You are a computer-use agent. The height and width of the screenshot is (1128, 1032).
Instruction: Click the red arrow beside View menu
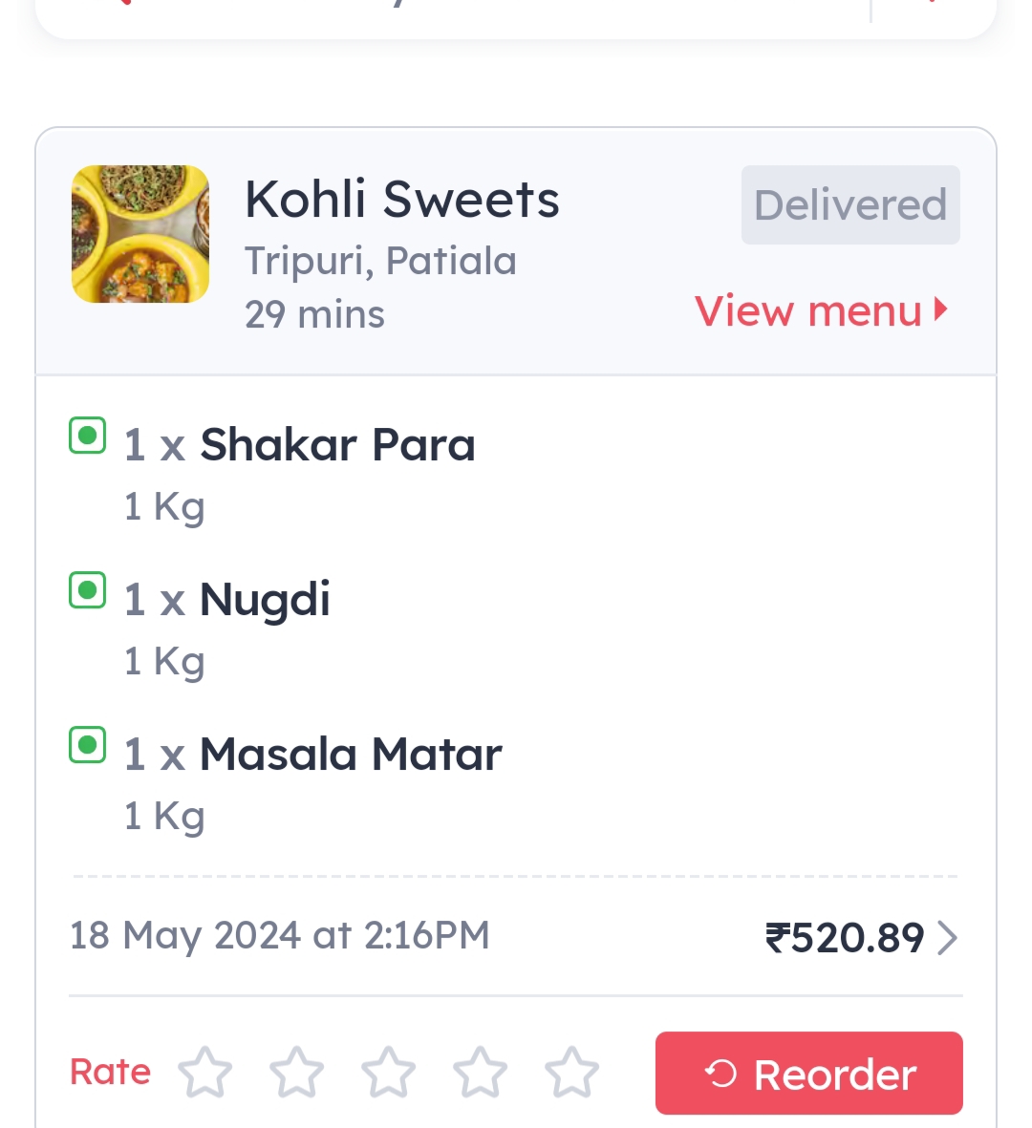941,309
